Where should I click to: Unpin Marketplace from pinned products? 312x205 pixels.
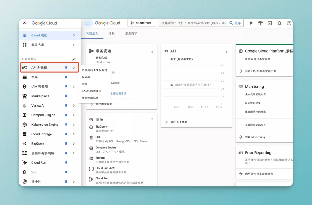click(66, 96)
